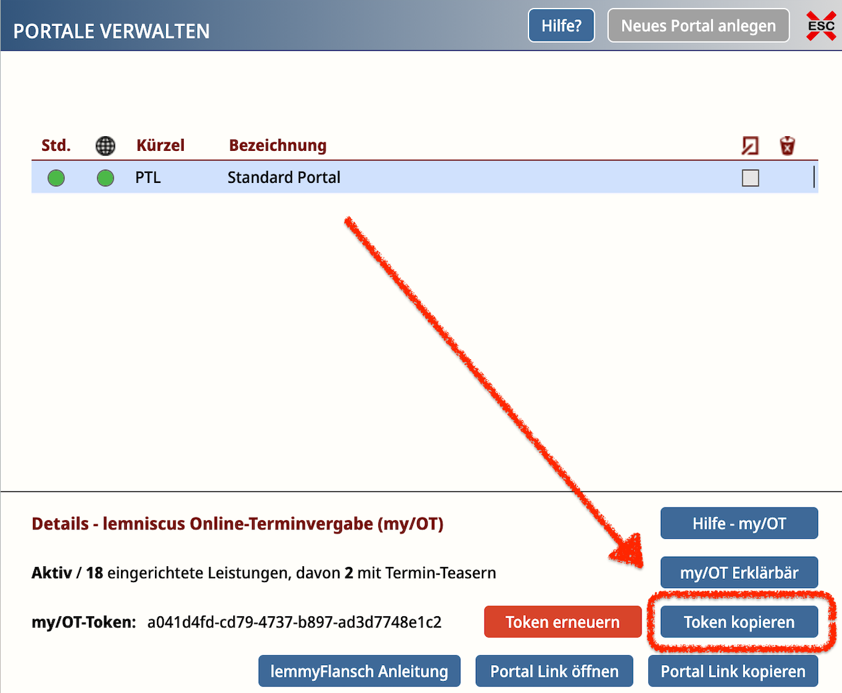Click the globe icon column header
This screenshot has height=693, width=842.
[105, 146]
